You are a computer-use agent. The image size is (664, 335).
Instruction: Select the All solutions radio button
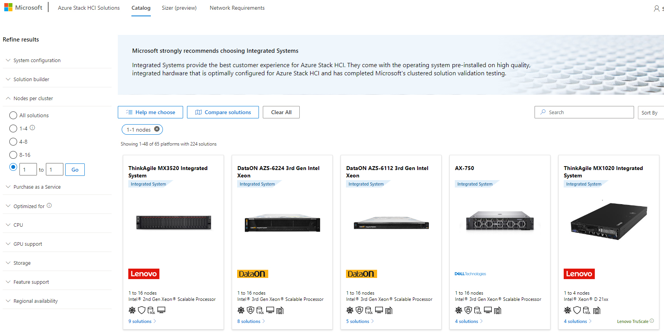point(13,115)
